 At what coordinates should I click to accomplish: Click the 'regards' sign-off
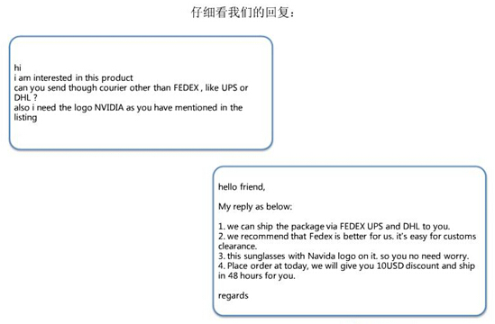[x=234, y=295]
